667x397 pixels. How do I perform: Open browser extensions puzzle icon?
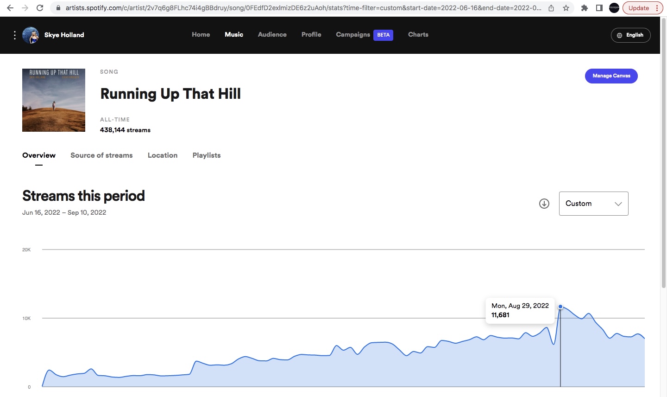[x=585, y=8]
